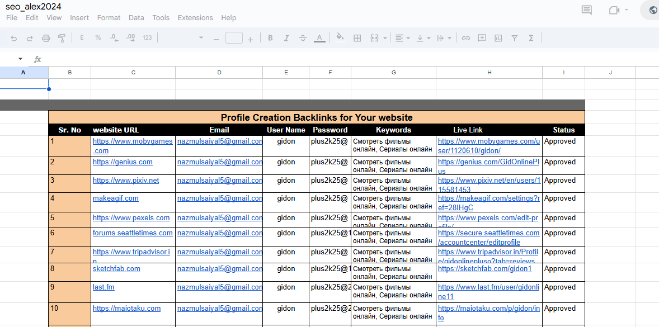
Task: Open the Insert menu
Action: pos(79,18)
